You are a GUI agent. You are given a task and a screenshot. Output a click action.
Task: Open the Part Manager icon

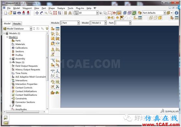pos(57,29)
